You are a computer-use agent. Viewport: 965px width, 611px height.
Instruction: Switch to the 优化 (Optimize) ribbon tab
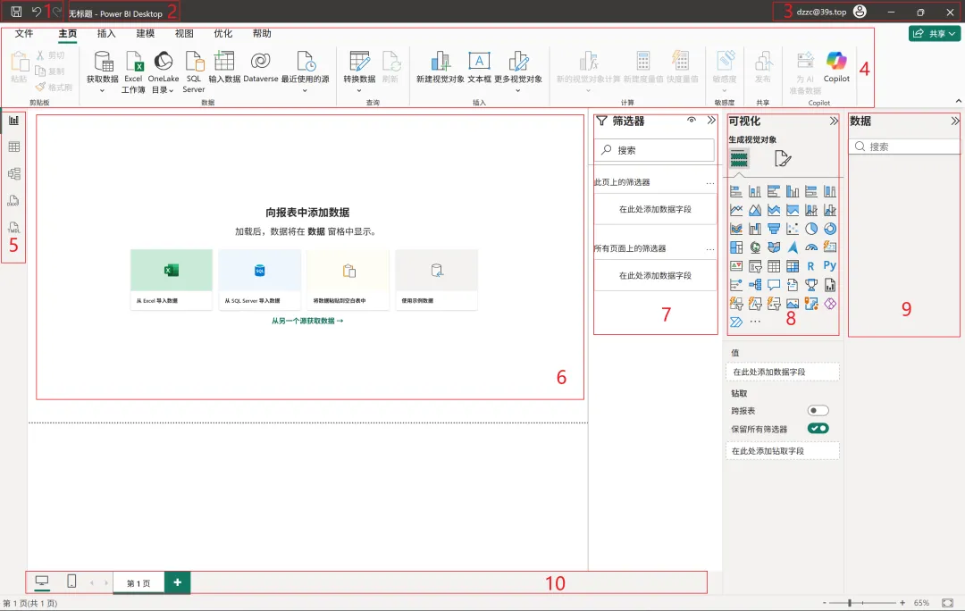[x=222, y=33]
